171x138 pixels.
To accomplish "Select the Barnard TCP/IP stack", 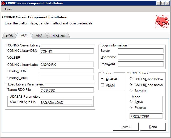I will tap(131, 90).
